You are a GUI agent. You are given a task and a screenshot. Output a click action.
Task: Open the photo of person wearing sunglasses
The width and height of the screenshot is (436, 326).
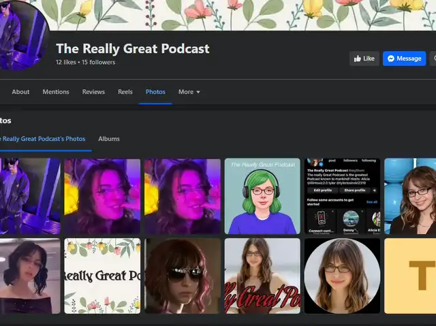pos(183,276)
